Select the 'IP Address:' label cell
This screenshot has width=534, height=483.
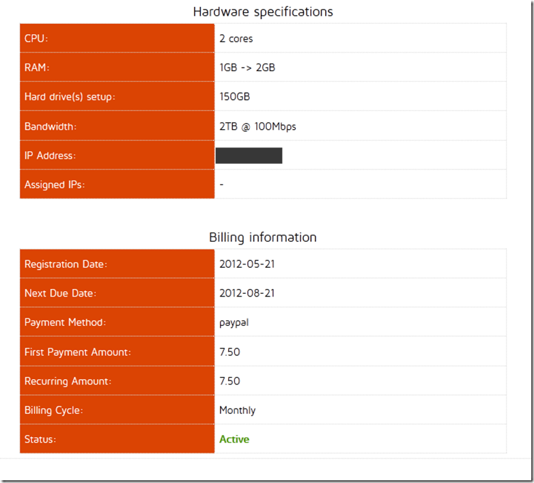[x=117, y=155]
